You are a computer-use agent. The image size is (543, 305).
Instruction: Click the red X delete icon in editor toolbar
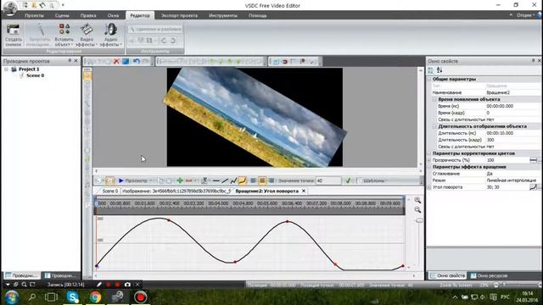pyautogui.click(x=116, y=61)
